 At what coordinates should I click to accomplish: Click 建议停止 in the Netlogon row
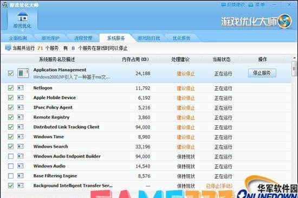pos(186,88)
